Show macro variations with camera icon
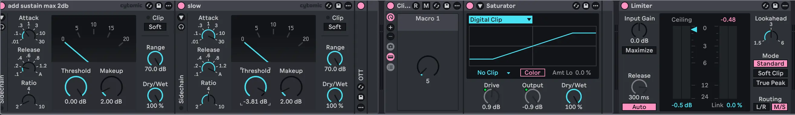The width and height of the screenshot is (795, 115). click(391, 47)
